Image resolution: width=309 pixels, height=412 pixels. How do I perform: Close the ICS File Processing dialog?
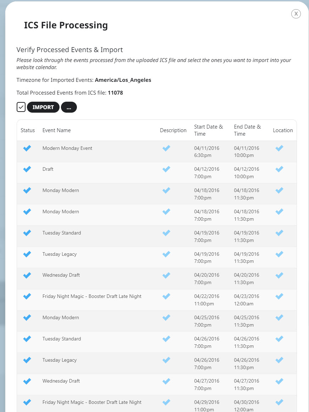tap(296, 14)
